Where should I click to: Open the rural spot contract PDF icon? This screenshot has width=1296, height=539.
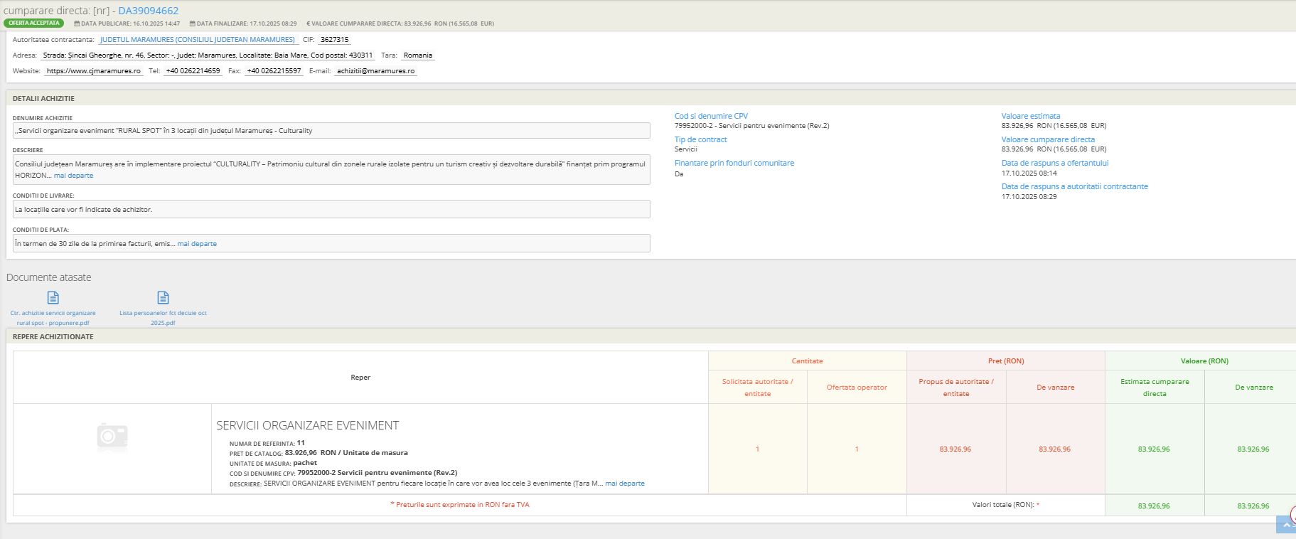coord(53,297)
